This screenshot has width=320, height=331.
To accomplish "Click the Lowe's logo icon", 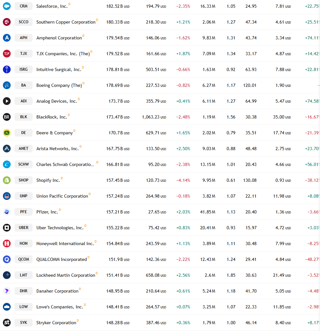I will (7, 307).
